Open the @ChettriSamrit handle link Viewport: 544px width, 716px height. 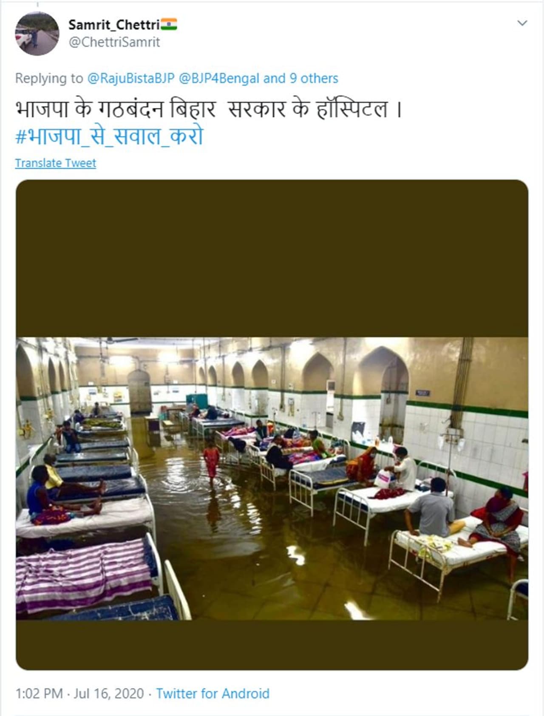(x=114, y=42)
